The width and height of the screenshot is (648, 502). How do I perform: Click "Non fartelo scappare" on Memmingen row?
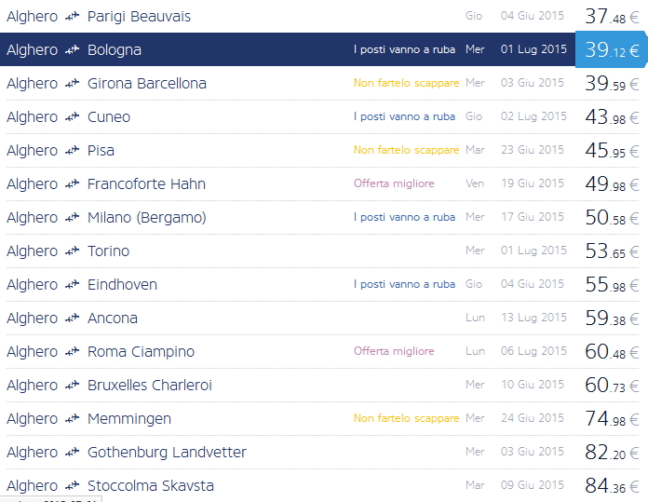(406, 418)
